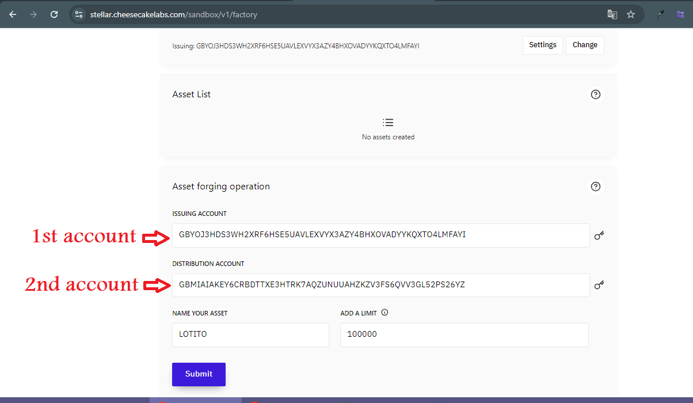Click key icon beside Issuing Account field
The image size is (693, 403).
599,235
